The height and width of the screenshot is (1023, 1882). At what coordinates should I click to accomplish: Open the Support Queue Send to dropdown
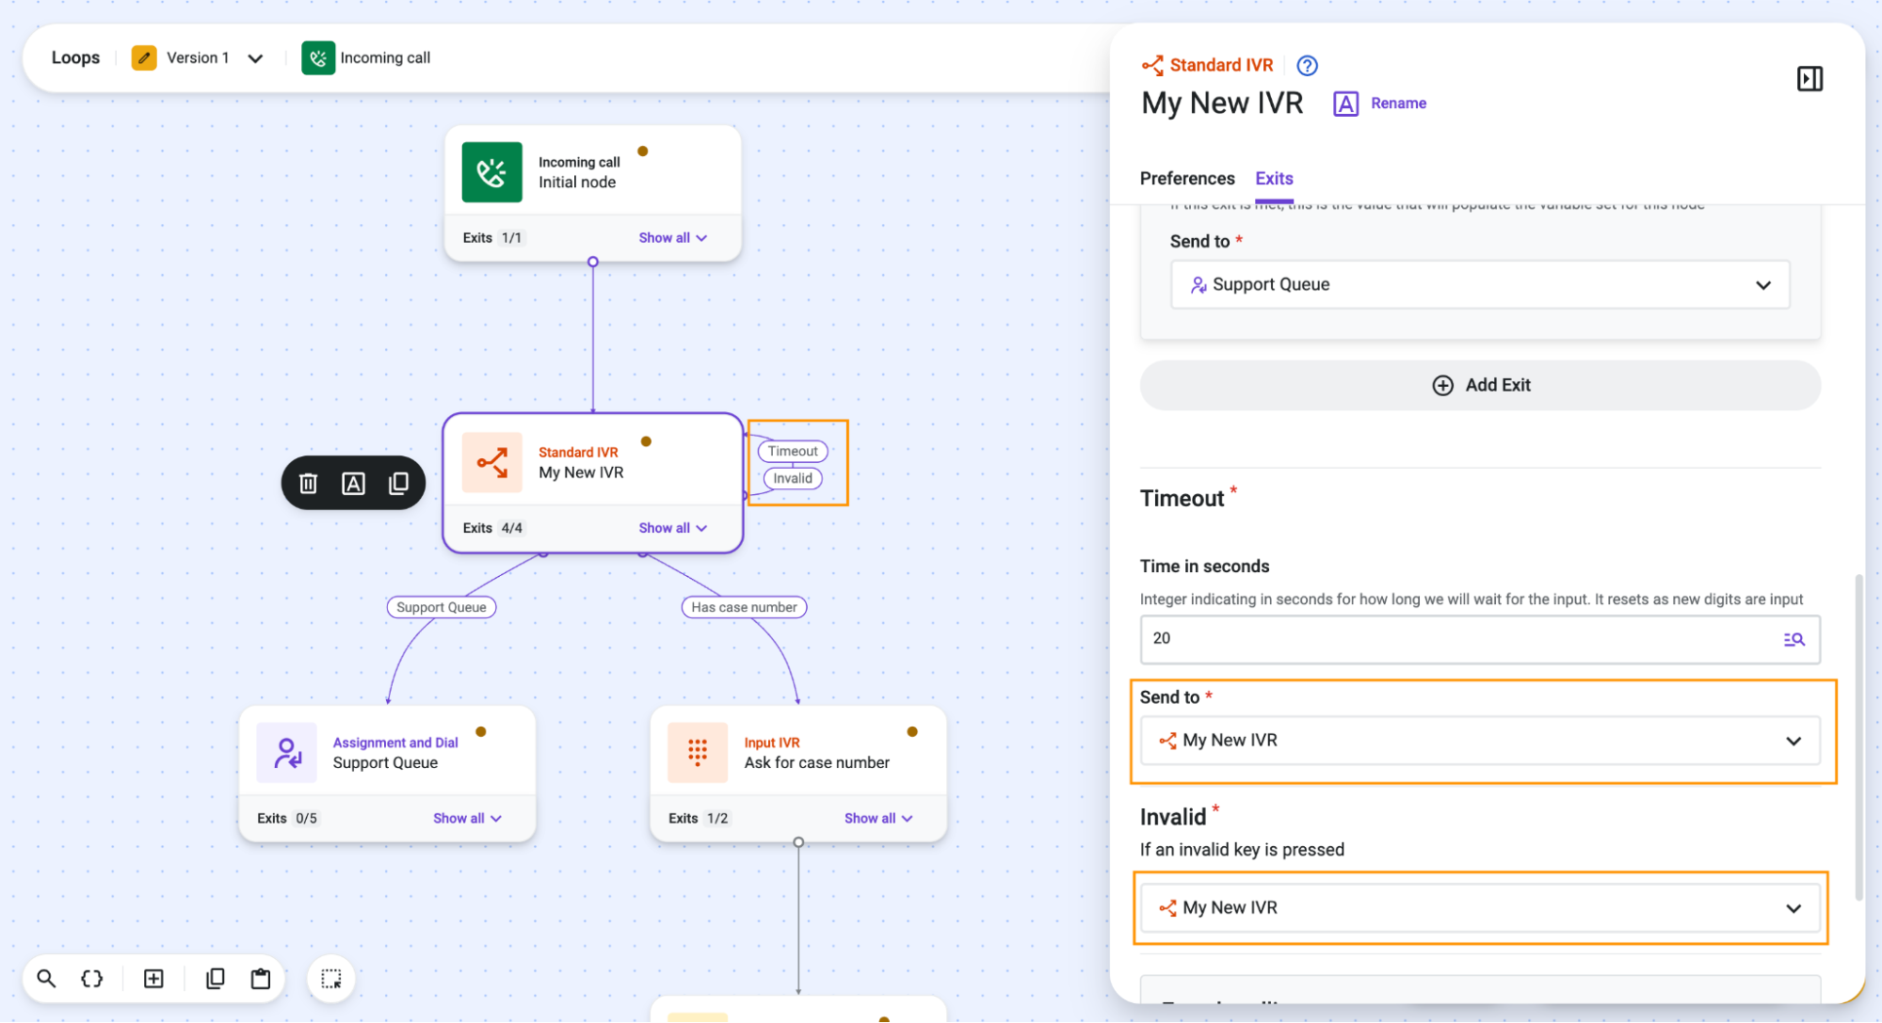click(1480, 284)
